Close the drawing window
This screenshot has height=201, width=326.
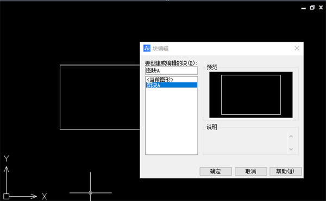coord(321,8)
